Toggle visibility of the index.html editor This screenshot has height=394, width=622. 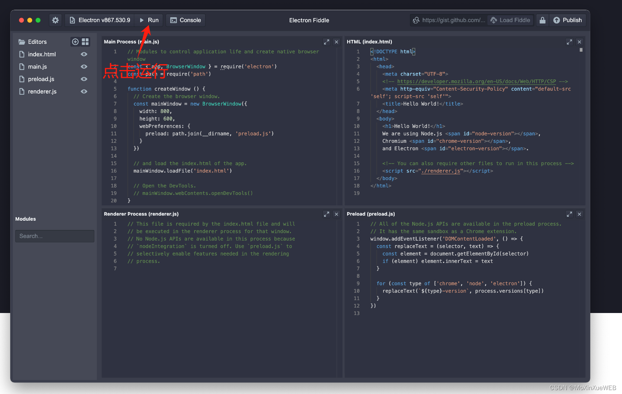click(84, 54)
